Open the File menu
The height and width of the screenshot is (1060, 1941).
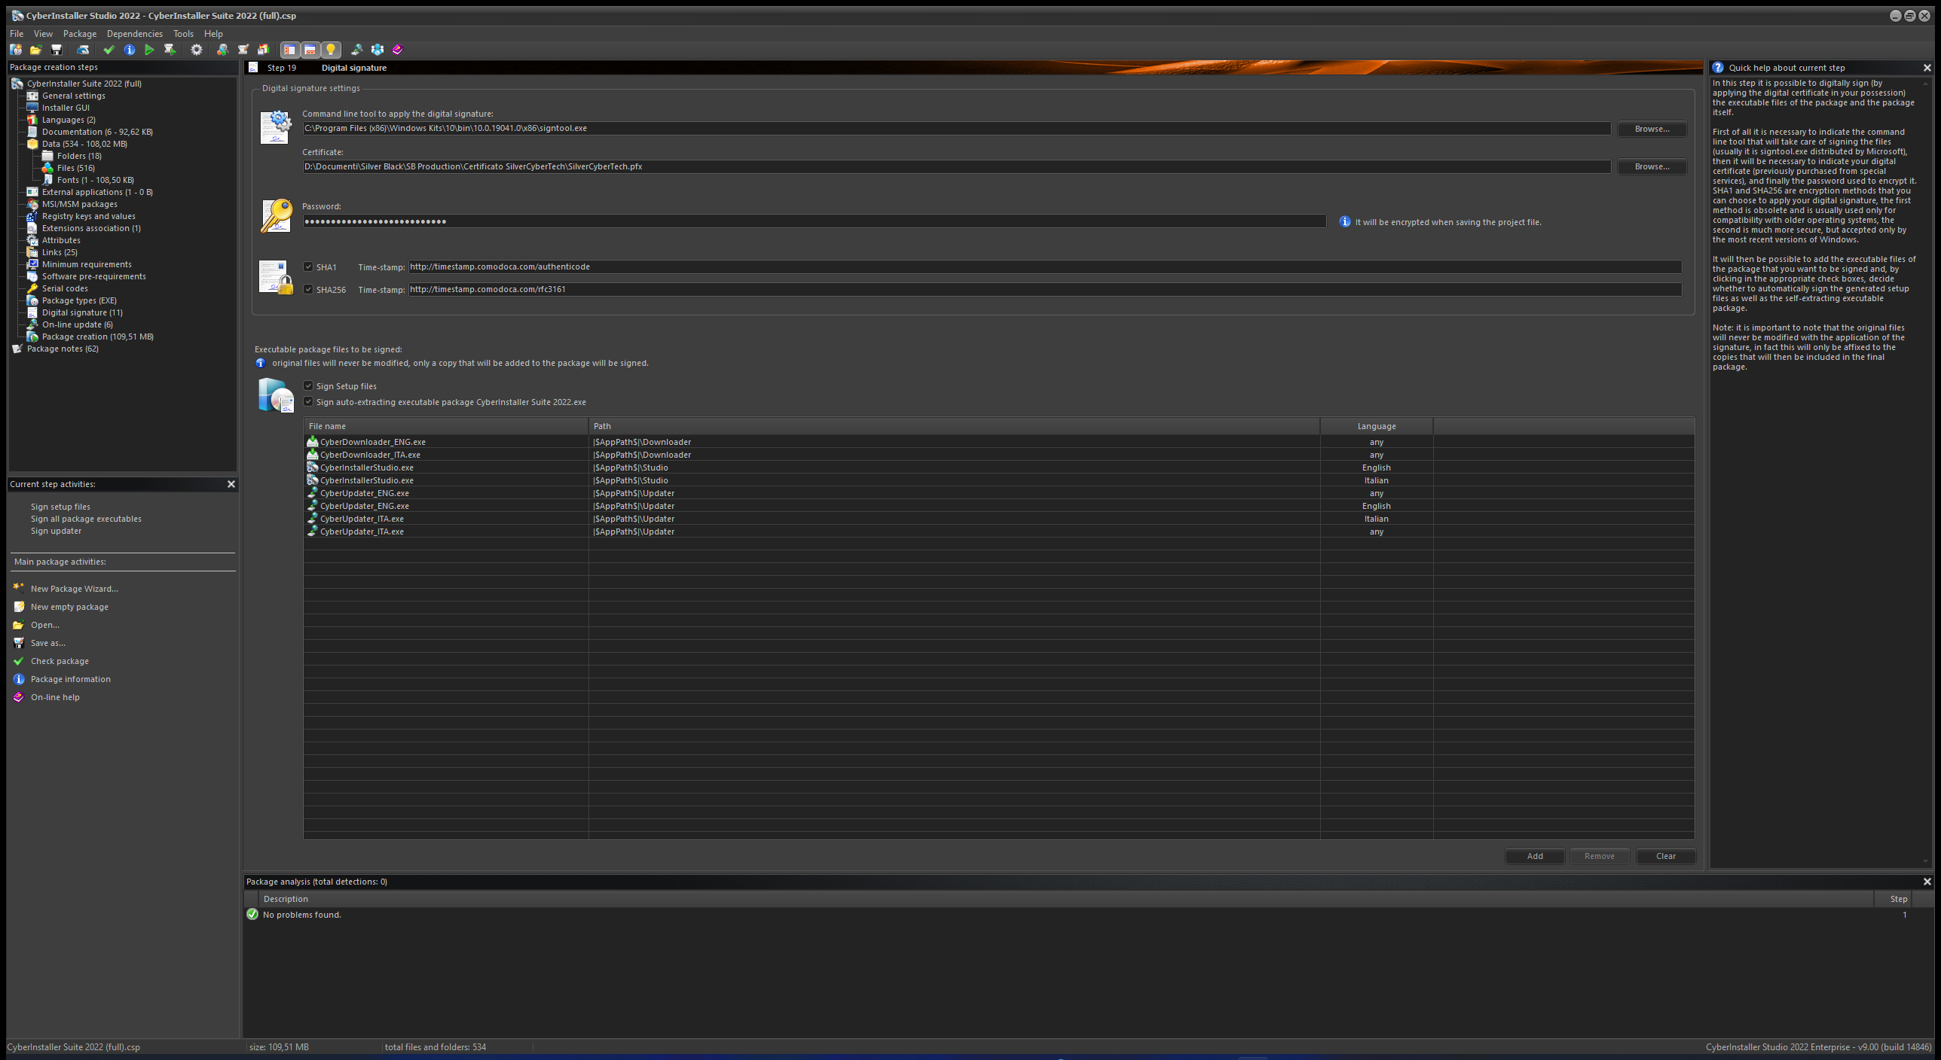(17, 34)
